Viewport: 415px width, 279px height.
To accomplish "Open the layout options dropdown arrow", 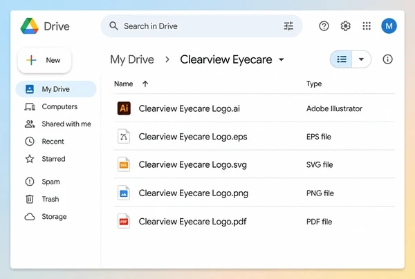I will click(361, 59).
